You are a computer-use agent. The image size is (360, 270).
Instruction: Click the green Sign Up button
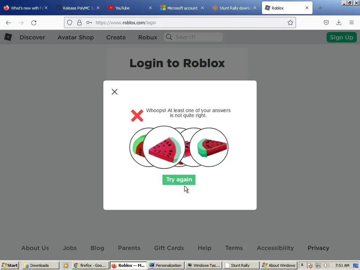pos(341,37)
